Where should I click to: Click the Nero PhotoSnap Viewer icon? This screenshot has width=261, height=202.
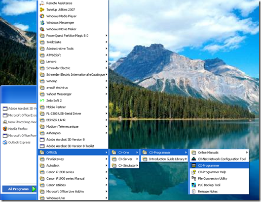tap(5, 122)
